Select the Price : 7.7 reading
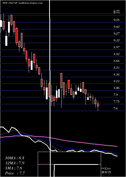The width and height of the screenshot is (126, 177). coord(15,173)
